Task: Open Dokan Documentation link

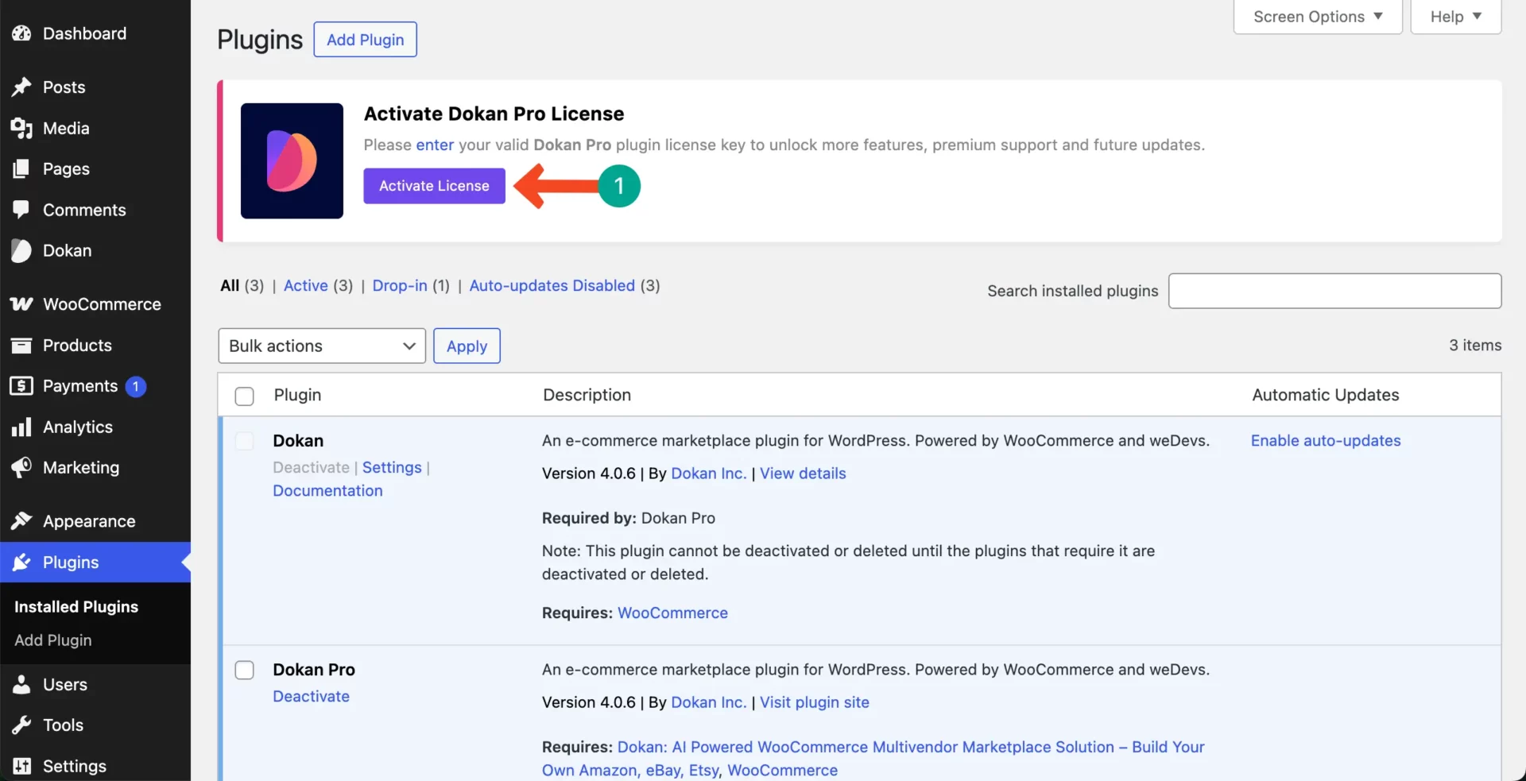Action: pyautogui.click(x=327, y=491)
